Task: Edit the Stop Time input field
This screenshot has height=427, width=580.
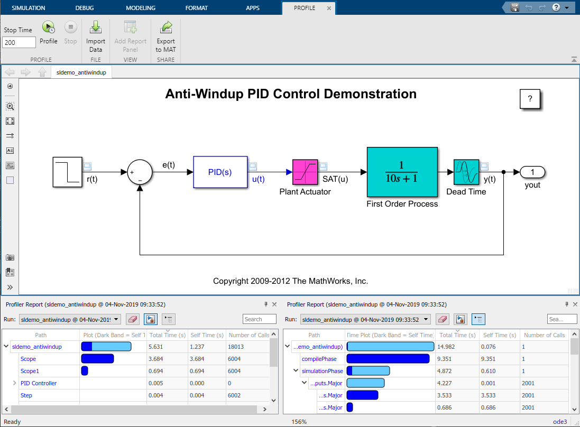Action: point(19,42)
